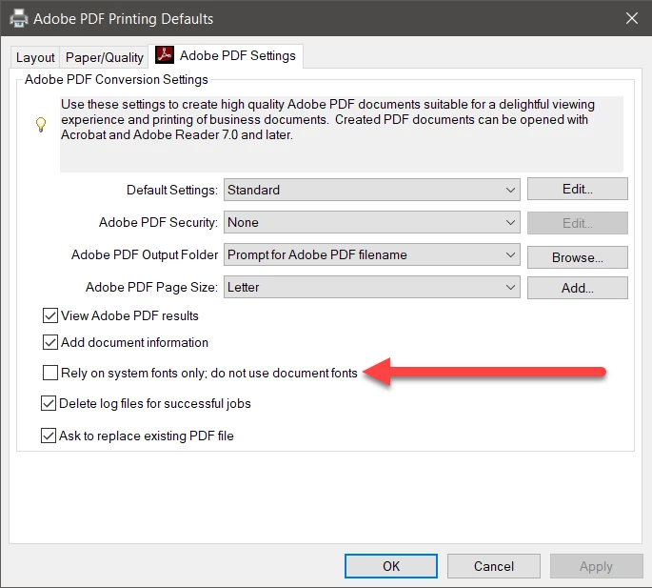Click Edit next to Default Settings

(578, 189)
